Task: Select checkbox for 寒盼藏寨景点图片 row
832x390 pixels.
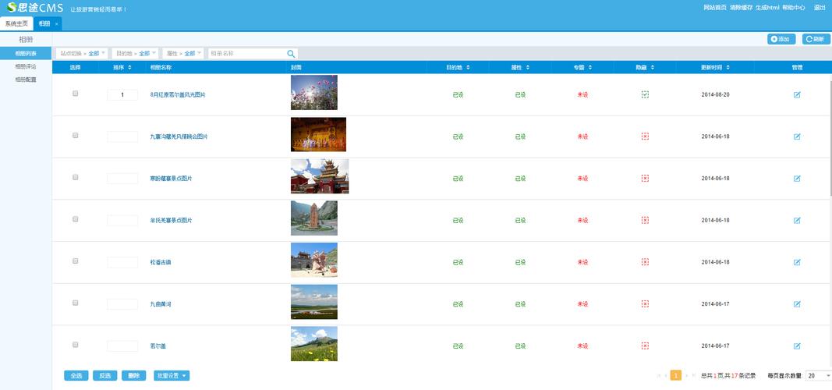Action: (76, 177)
